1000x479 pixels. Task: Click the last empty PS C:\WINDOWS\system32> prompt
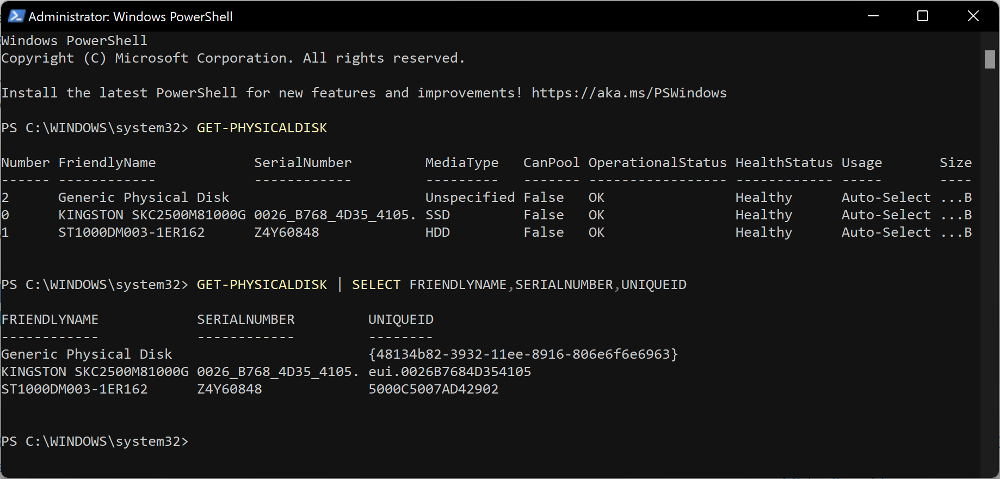pos(95,441)
